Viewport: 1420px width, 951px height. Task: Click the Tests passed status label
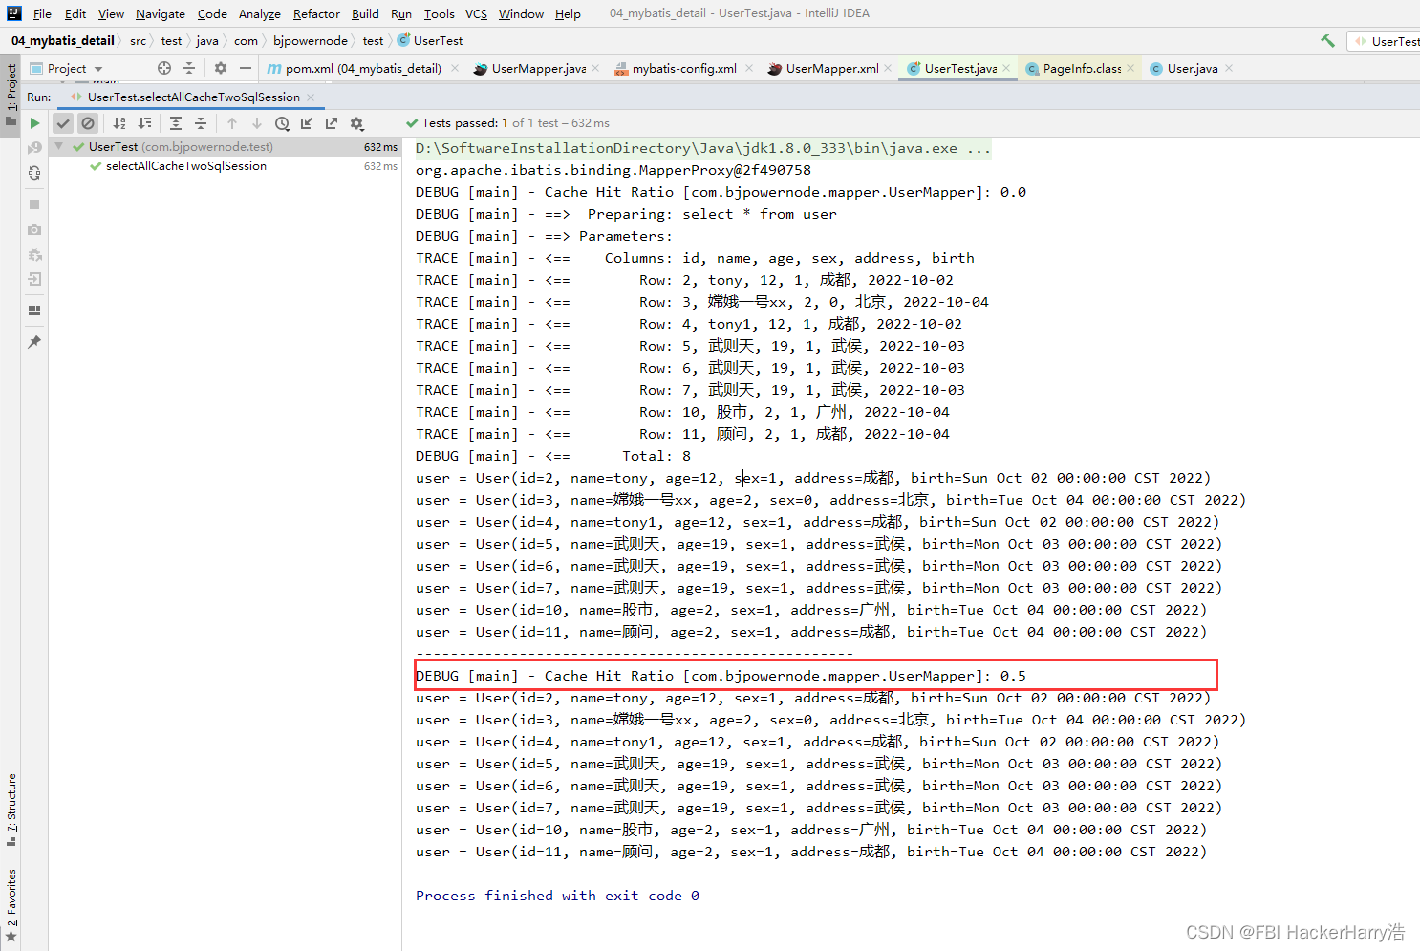tap(507, 123)
